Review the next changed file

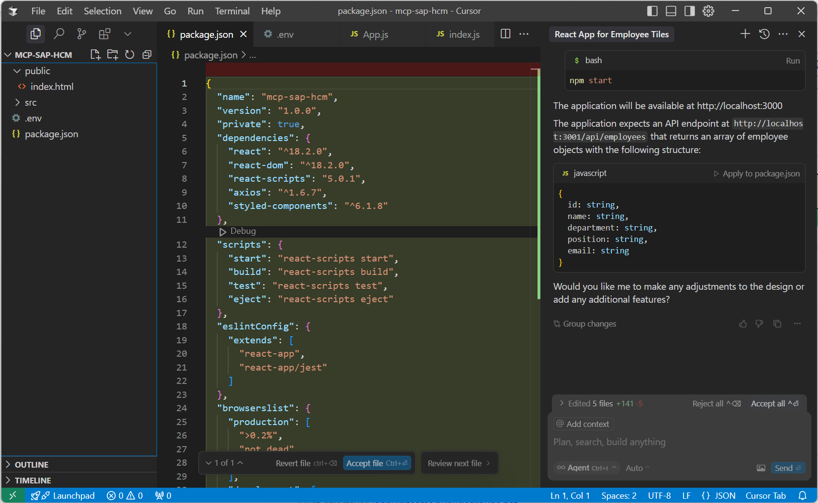coord(459,463)
